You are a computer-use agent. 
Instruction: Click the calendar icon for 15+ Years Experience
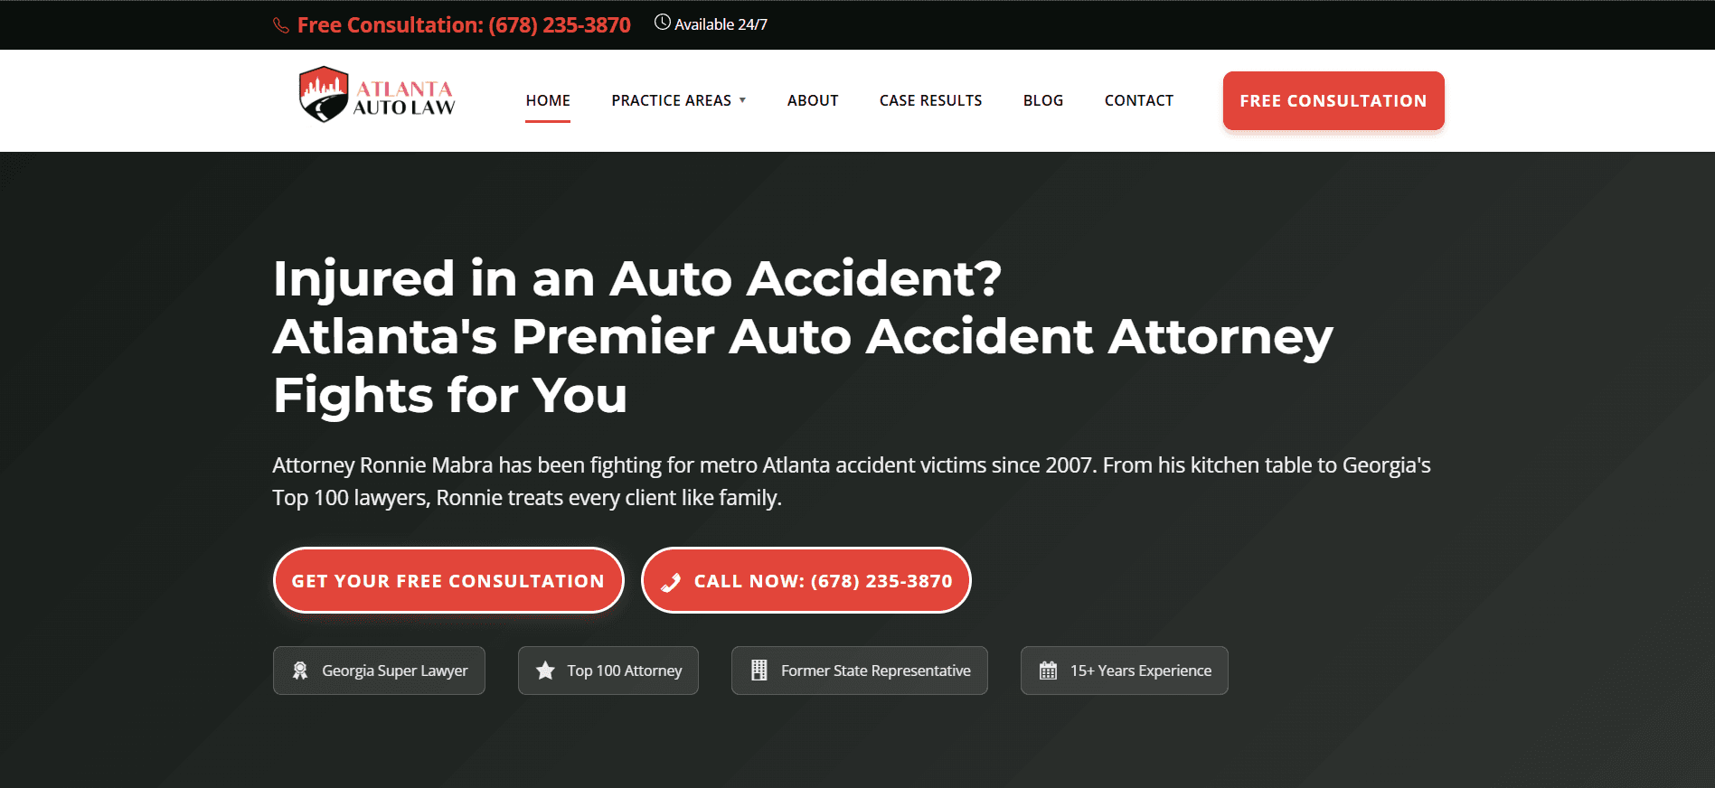click(1048, 671)
